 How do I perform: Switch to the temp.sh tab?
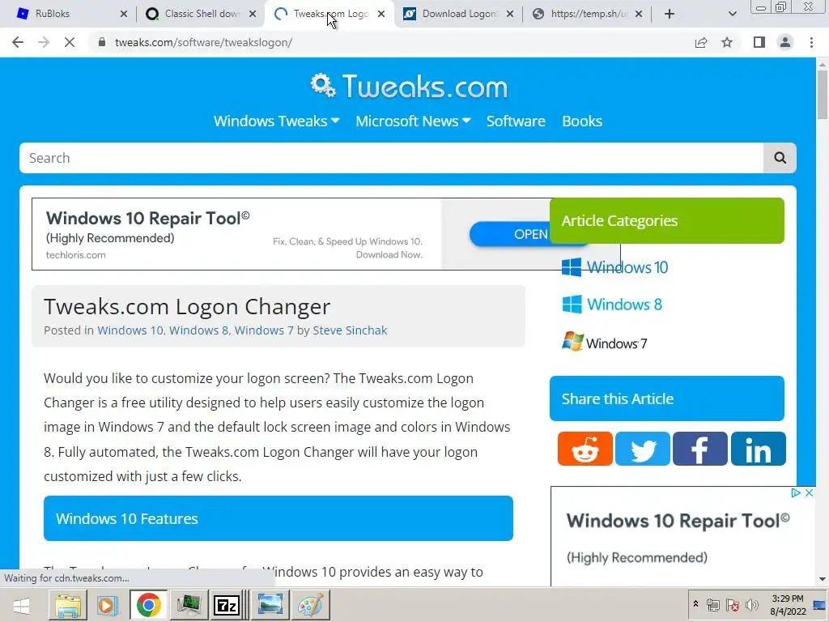pos(586,14)
